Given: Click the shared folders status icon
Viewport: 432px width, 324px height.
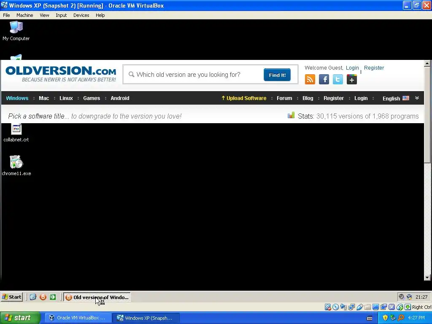Looking at the screenshot, I should (367, 307).
